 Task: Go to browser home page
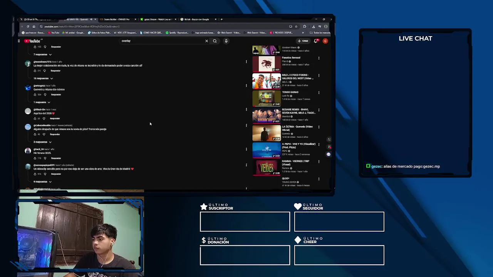pos(34,27)
